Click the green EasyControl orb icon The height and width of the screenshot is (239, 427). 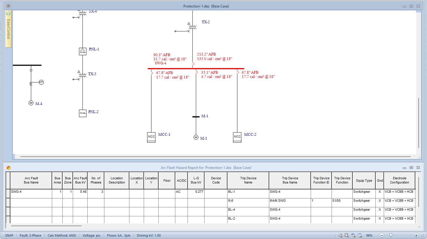click(8, 14)
